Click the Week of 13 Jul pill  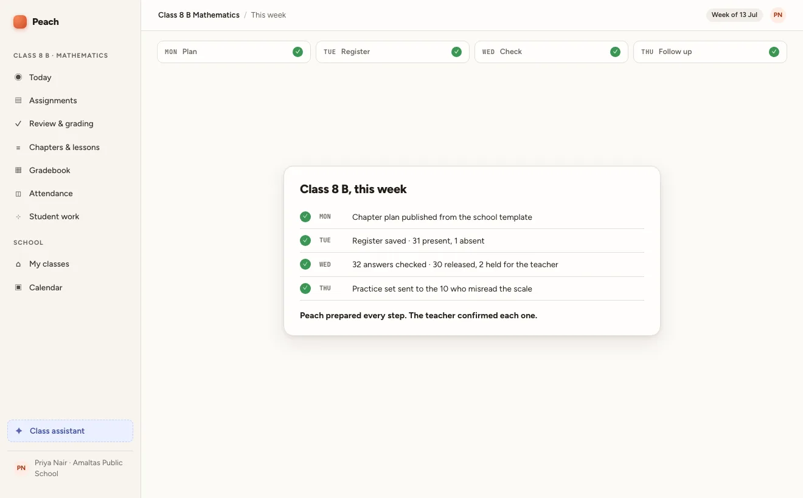734,15
